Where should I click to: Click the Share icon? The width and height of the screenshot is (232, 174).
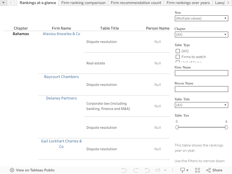click(x=214, y=170)
